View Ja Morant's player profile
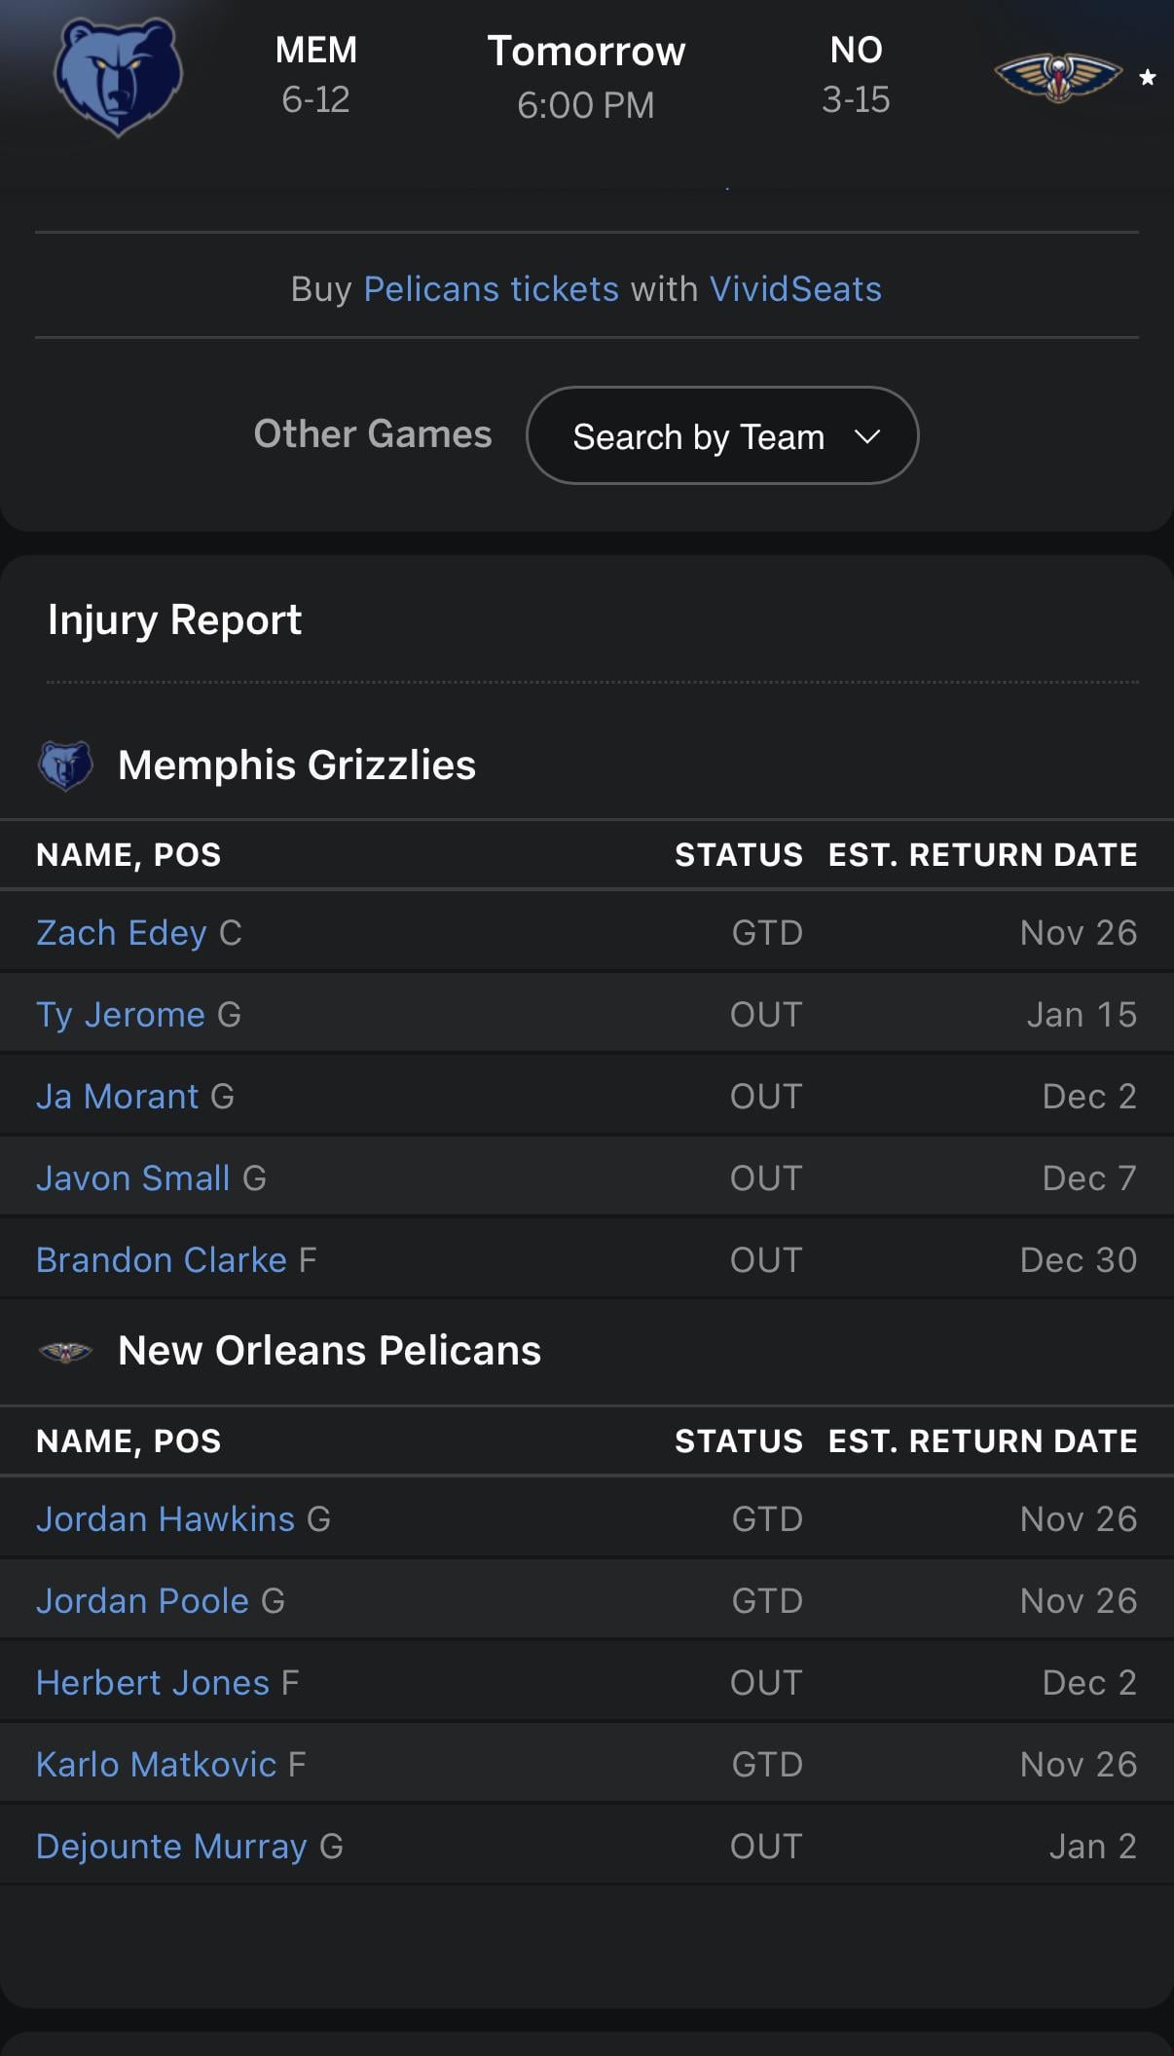The image size is (1174, 2056). pyautogui.click(x=117, y=1097)
